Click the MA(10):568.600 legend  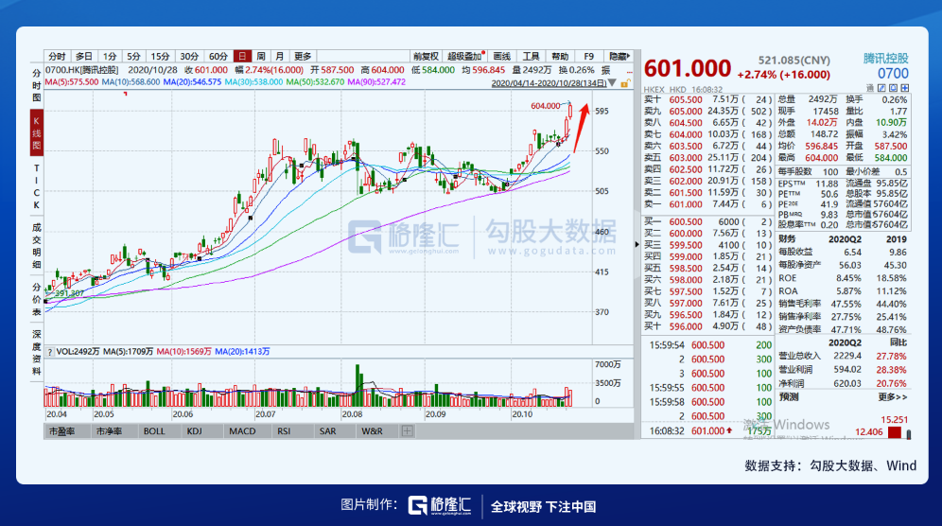coord(131,81)
